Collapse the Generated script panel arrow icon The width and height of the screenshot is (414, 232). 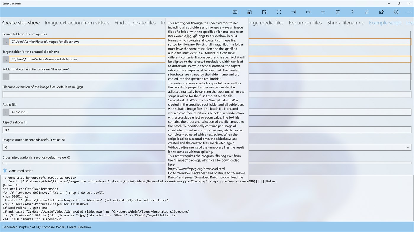(5, 171)
